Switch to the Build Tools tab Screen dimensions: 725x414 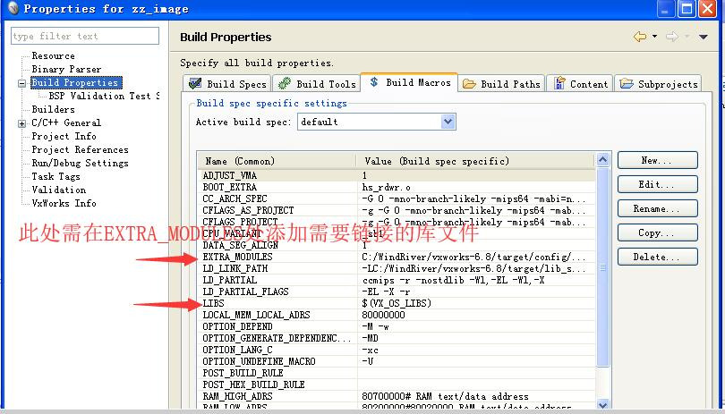[316, 84]
